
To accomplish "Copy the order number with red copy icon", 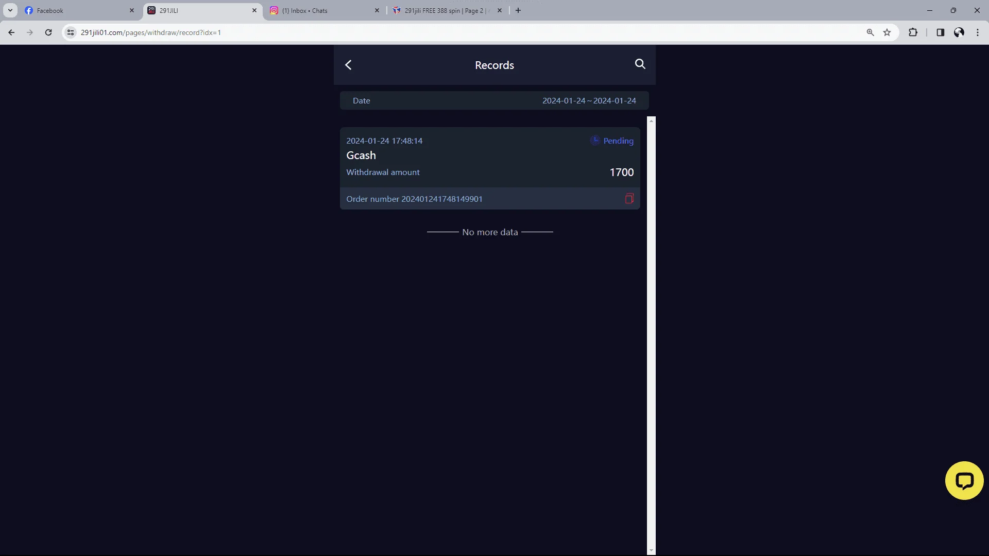I will tap(629, 199).
